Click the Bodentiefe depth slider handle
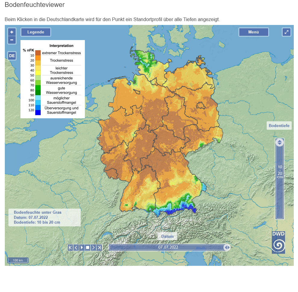This screenshot has width=298, height=292. 280,142
